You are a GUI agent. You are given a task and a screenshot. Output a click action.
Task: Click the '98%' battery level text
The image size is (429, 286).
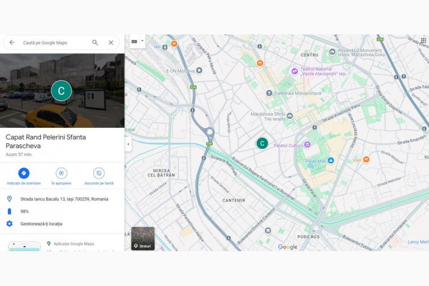pyautogui.click(x=24, y=211)
